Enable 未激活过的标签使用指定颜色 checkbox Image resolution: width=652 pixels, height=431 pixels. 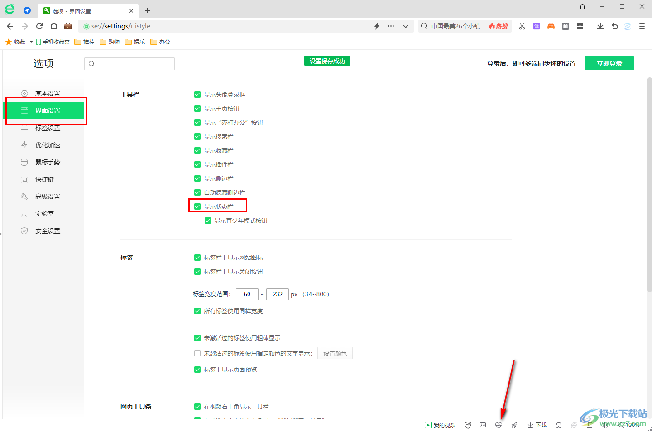pos(197,353)
